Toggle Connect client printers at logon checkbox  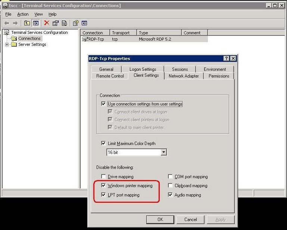click(110, 119)
